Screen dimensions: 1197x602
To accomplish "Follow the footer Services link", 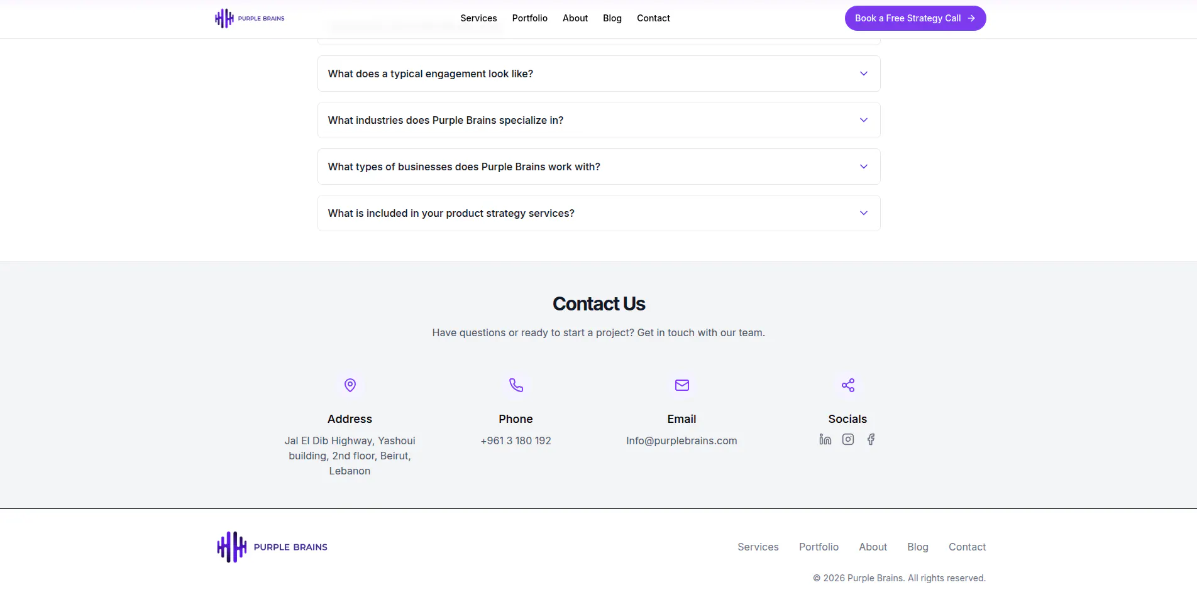I will pos(758,547).
